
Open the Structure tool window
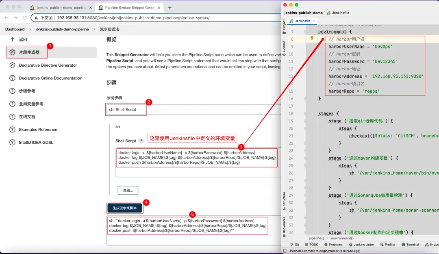click(284, 201)
